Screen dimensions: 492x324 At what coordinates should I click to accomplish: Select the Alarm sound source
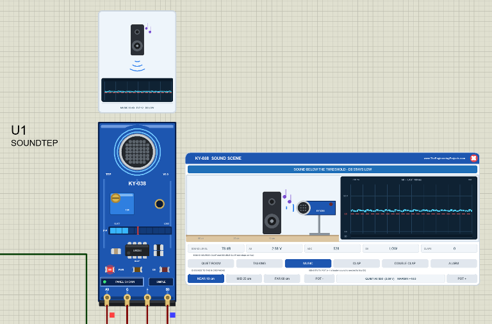click(454, 263)
